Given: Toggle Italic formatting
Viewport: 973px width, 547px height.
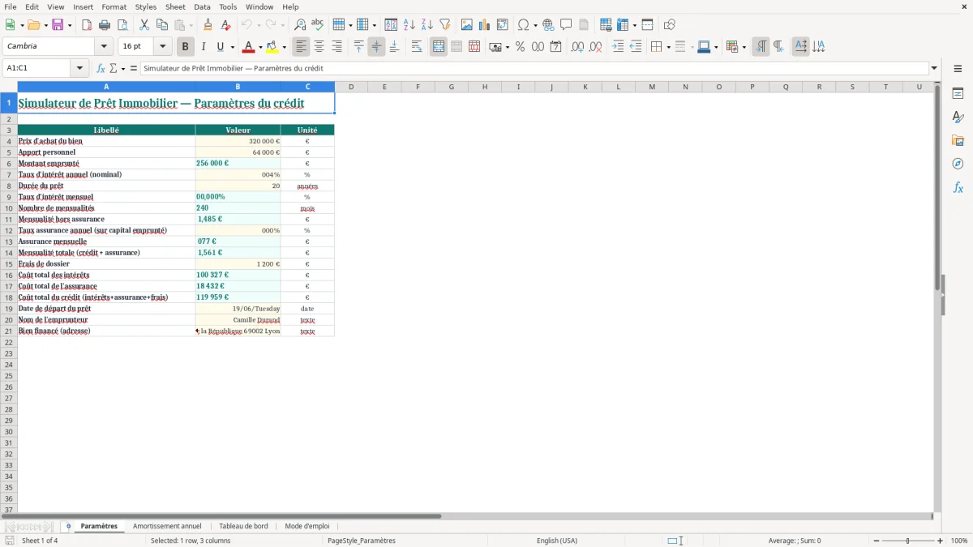Looking at the screenshot, I should coord(204,47).
